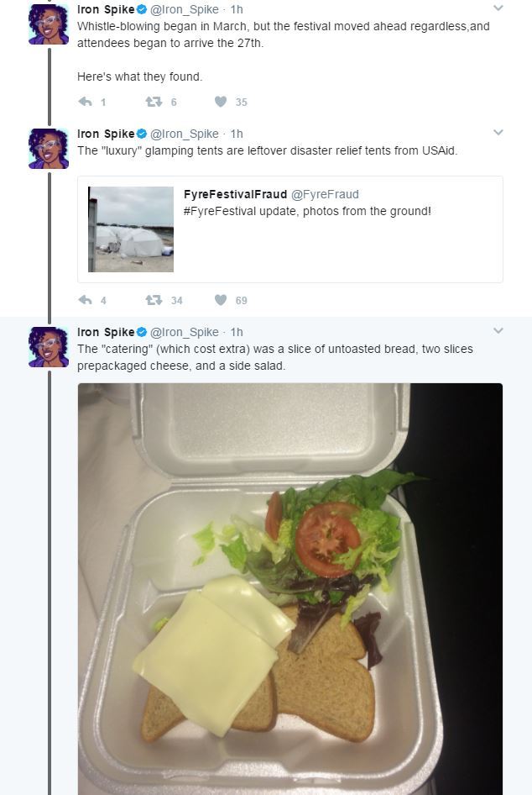532x795 pixels.
Task: Like the whistle-blowing tweet
Action: [x=221, y=102]
